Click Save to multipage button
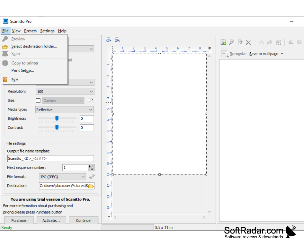 pos(264,54)
